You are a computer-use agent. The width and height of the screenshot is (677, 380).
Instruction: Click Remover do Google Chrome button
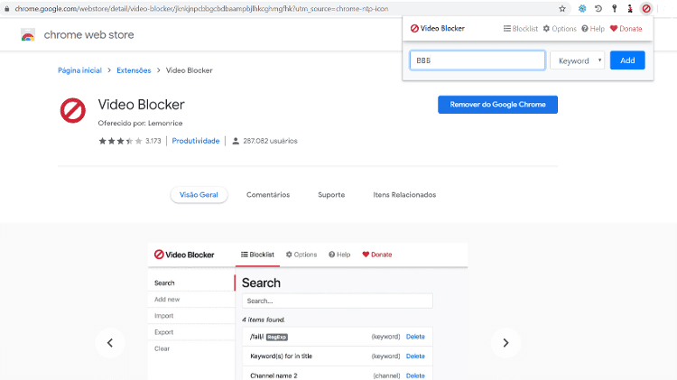pyautogui.click(x=497, y=105)
